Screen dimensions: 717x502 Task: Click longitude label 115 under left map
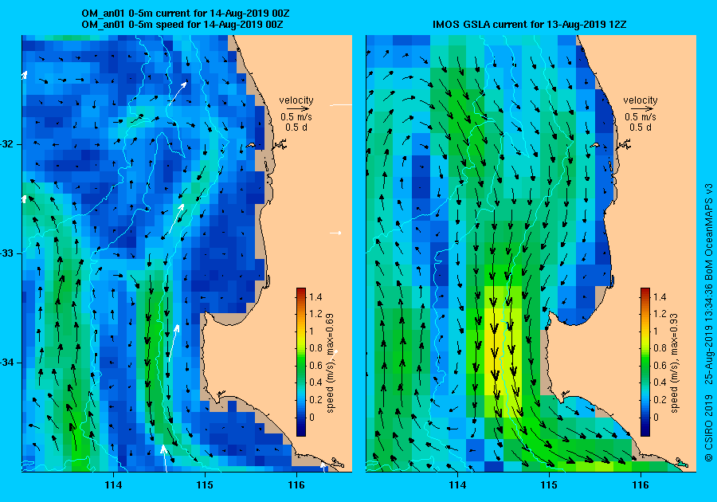tap(205, 485)
